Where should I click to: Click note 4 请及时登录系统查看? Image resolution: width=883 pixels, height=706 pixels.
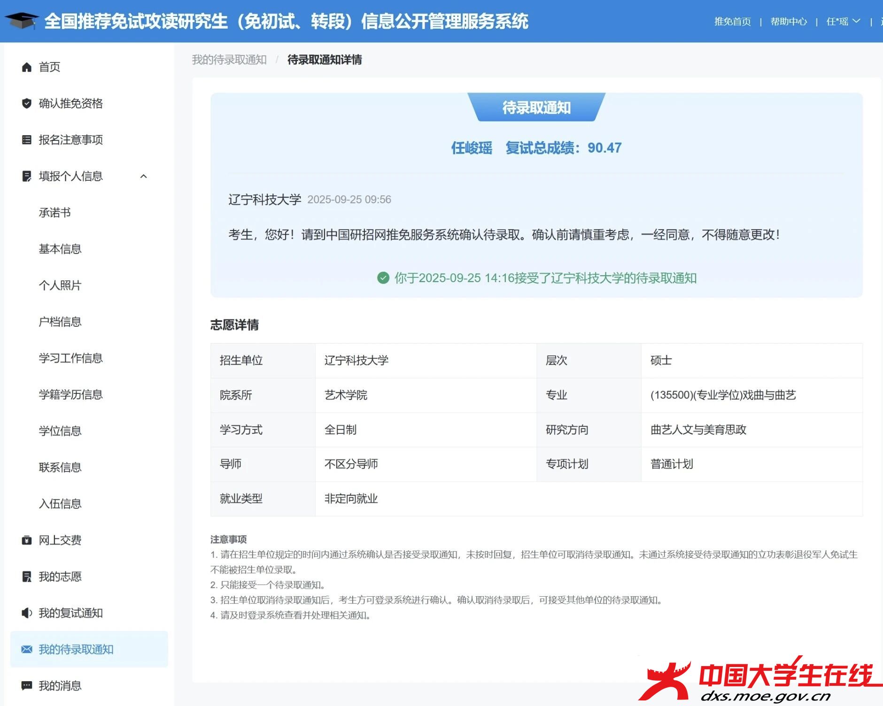click(x=290, y=615)
